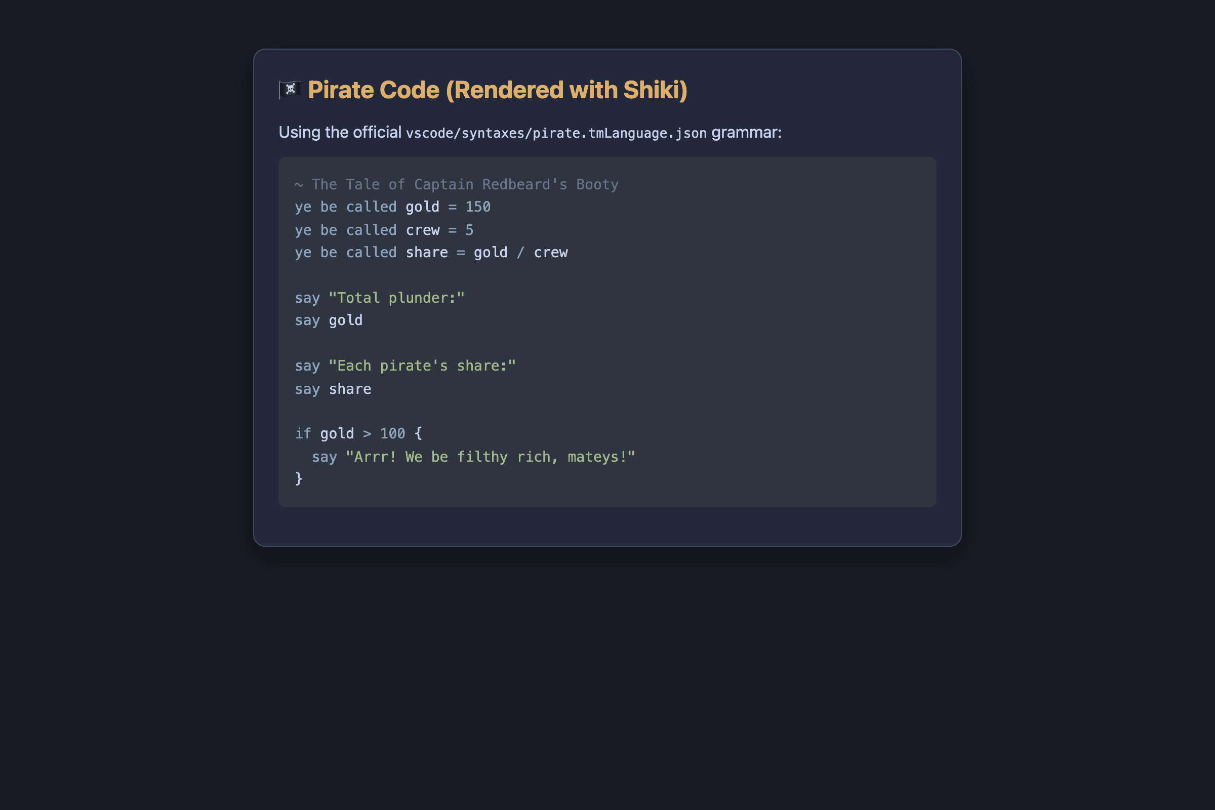Click the opening curly brace
The width and height of the screenshot is (1215, 810).
pos(419,433)
